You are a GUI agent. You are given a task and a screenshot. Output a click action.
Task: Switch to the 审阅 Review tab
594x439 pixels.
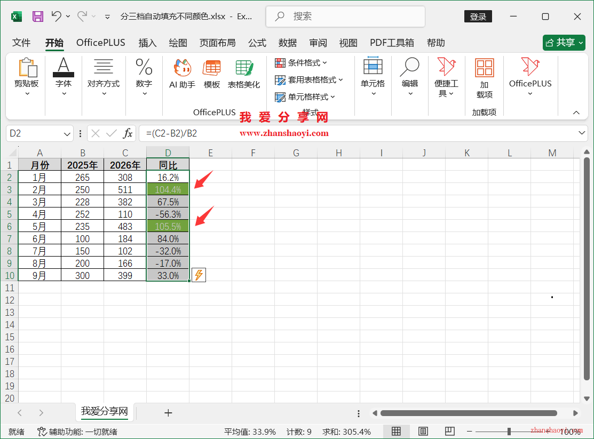click(x=318, y=43)
